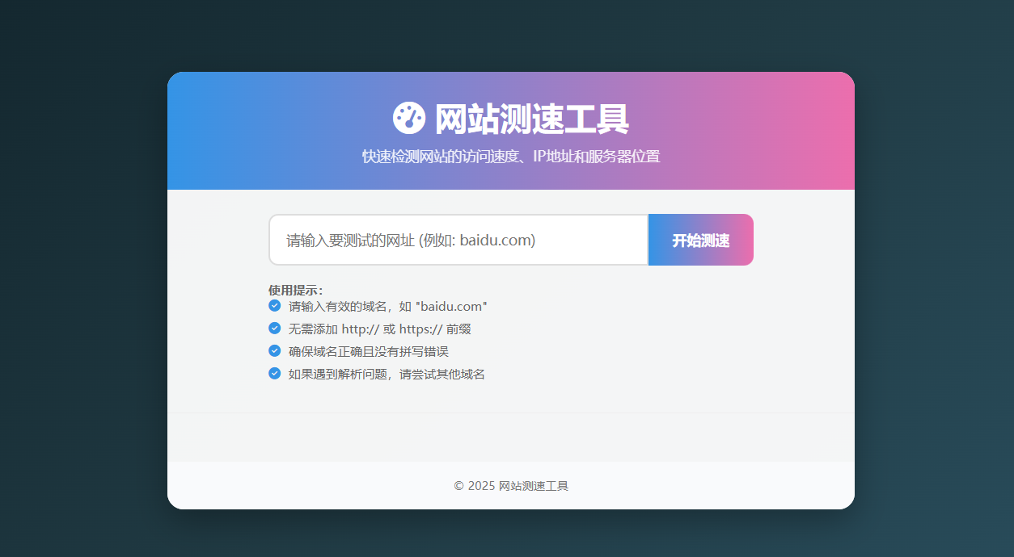
Task: Click the speedometer icon in the header
Action: (408, 117)
